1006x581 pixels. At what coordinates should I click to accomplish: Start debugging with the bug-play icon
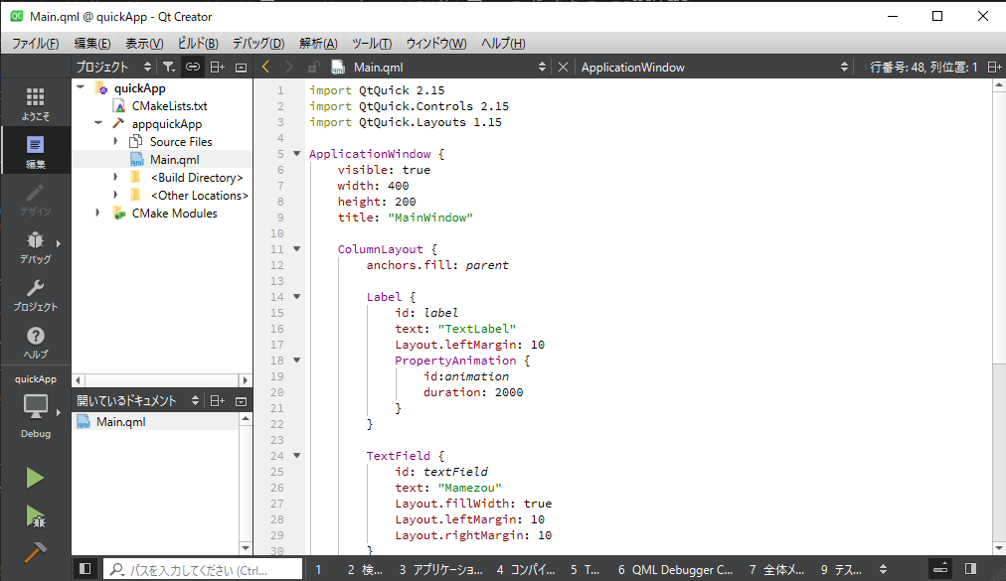click(x=35, y=515)
